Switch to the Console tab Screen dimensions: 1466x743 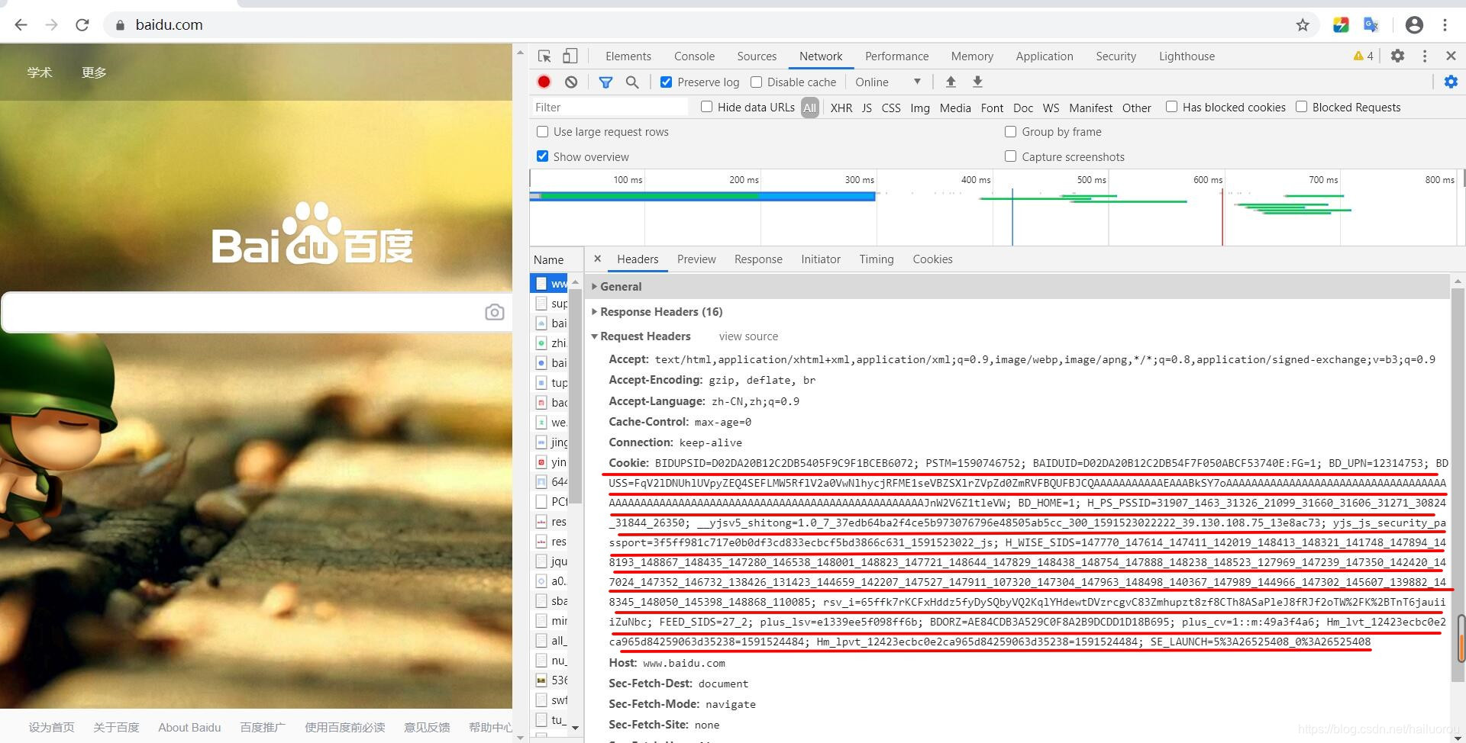694,56
